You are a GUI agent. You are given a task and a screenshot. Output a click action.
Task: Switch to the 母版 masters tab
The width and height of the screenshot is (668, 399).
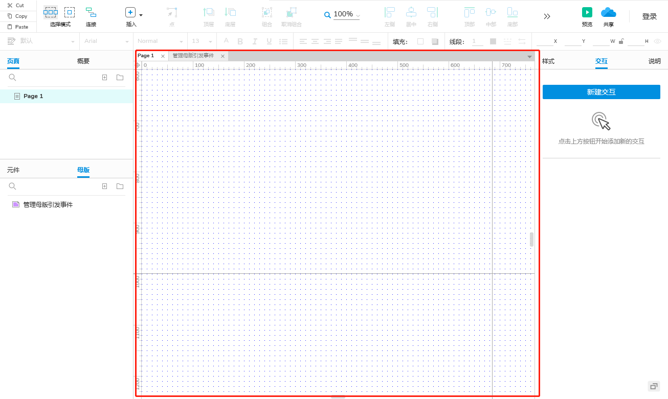(83, 170)
